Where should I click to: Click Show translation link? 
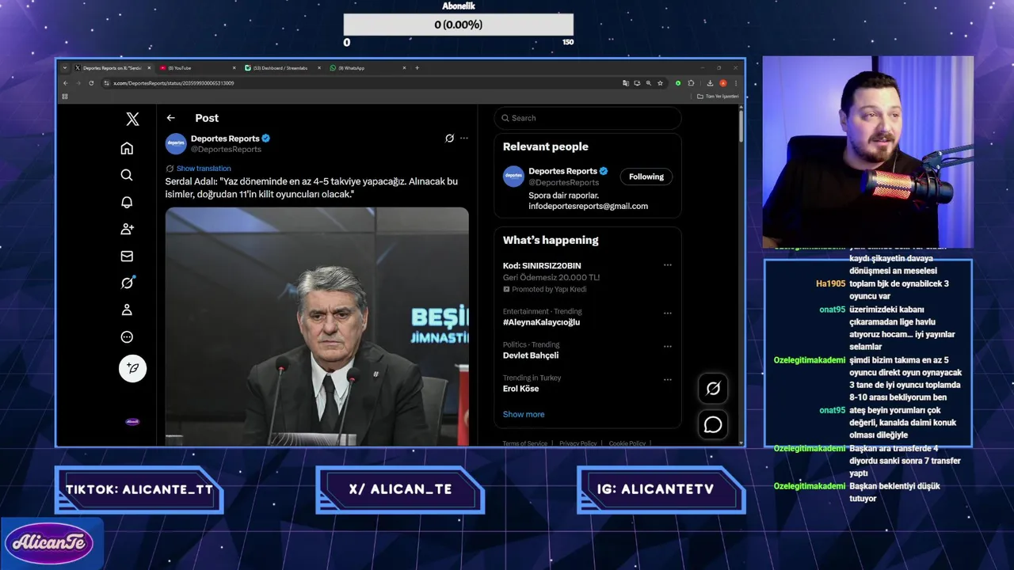pyautogui.click(x=204, y=169)
